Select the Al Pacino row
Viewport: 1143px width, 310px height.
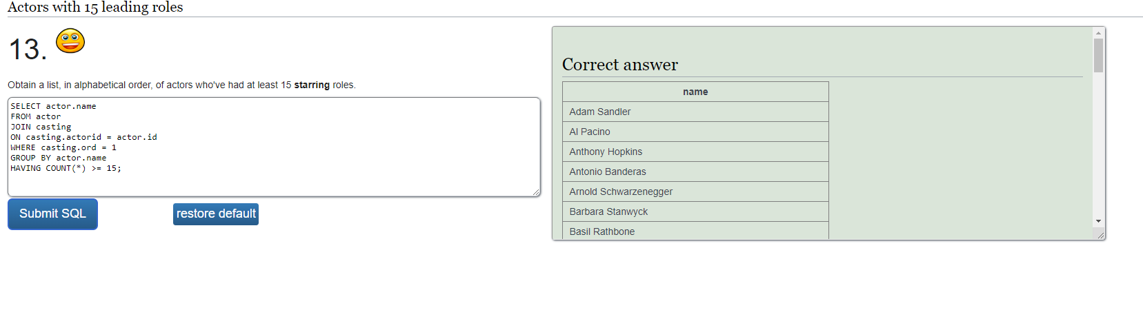pyautogui.click(x=695, y=132)
